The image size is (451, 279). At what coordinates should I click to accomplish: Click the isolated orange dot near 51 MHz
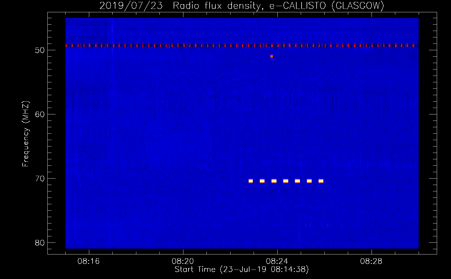point(272,56)
